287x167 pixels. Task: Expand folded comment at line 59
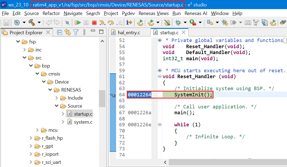160,70
